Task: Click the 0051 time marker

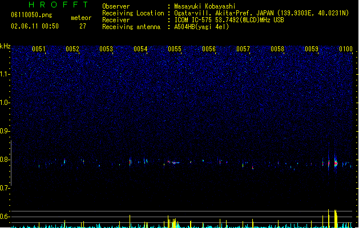Action: [38, 49]
